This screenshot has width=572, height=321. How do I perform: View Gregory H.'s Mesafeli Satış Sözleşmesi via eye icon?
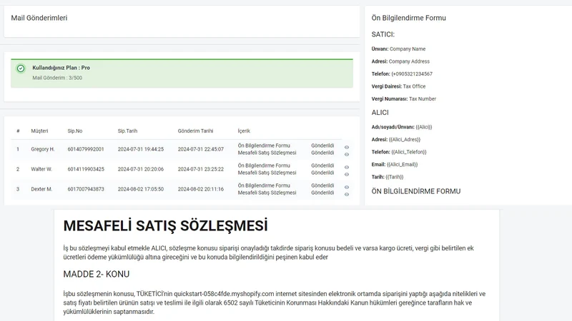coord(347,155)
